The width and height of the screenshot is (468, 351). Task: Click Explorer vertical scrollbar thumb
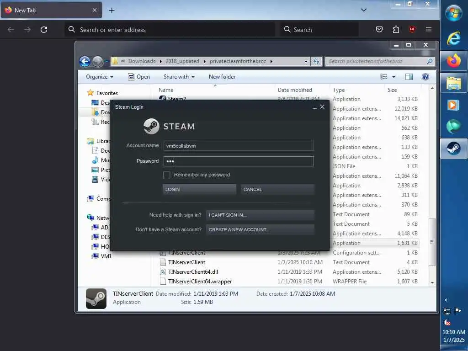(x=432, y=242)
